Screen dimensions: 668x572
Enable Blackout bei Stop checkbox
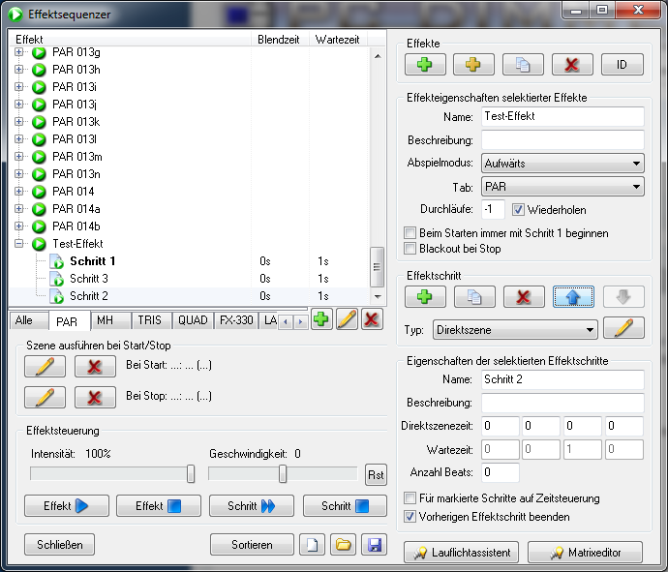coord(410,249)
